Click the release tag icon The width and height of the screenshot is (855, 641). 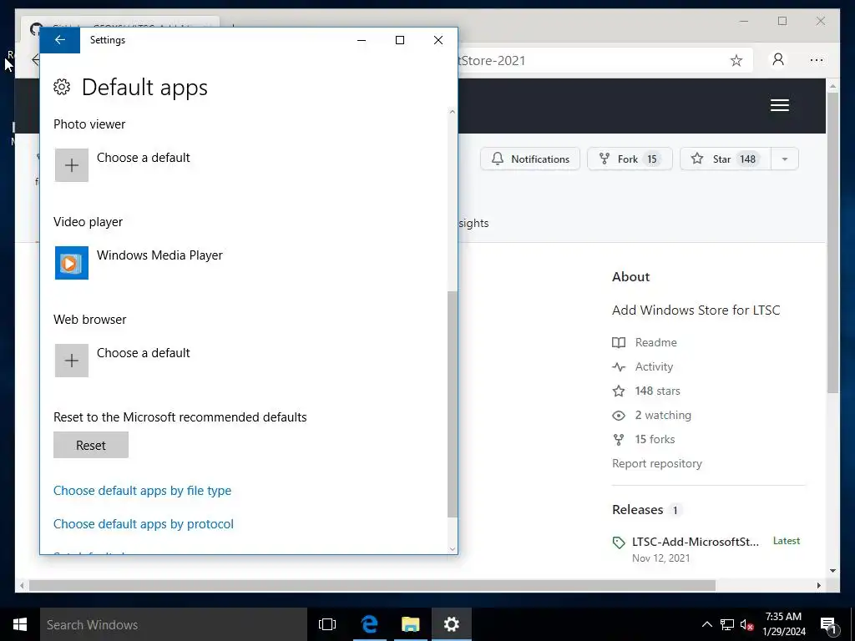[x=619, y=543]
